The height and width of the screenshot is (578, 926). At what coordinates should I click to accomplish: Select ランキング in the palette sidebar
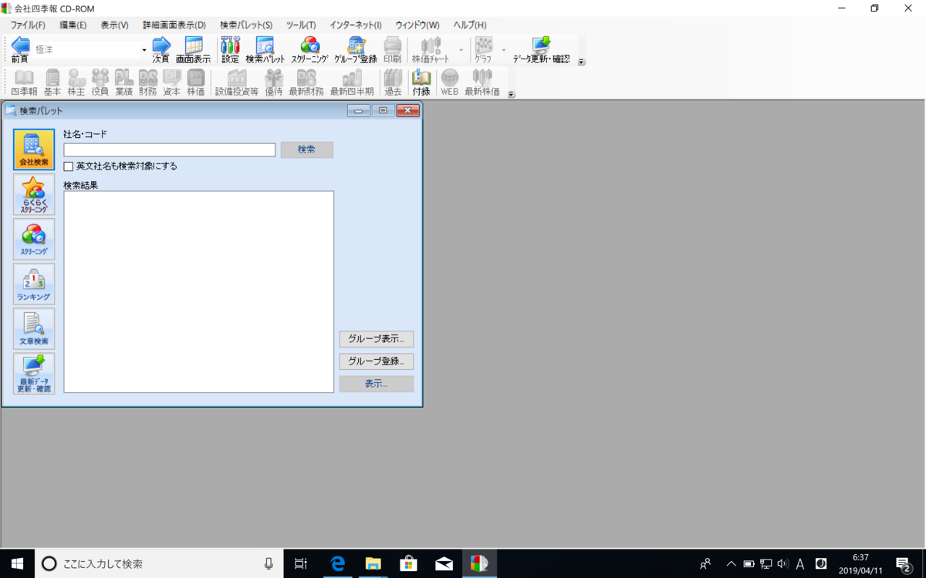(x=34, y=284)
